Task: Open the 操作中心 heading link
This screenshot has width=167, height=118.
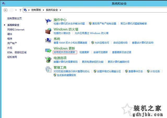Action: tap(60, 20)
